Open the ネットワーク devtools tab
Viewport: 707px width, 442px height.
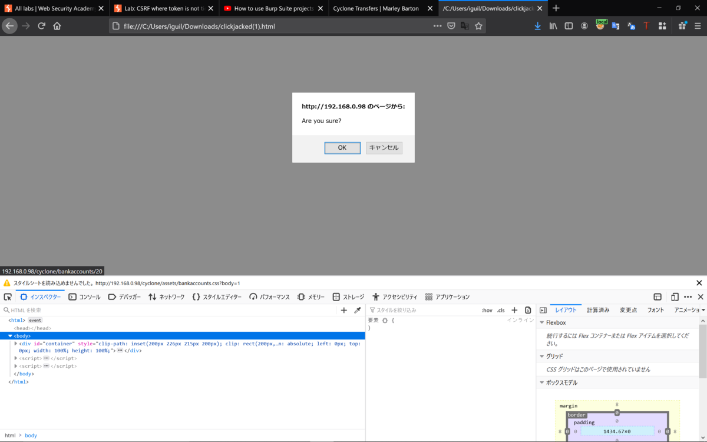[x=167, y=297]
